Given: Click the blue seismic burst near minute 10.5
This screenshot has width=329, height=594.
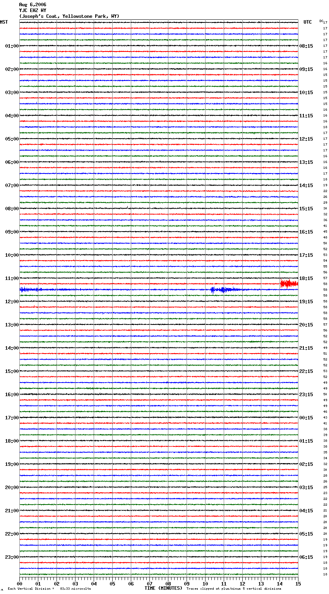Looking at the screenshot, I should 226,290.
